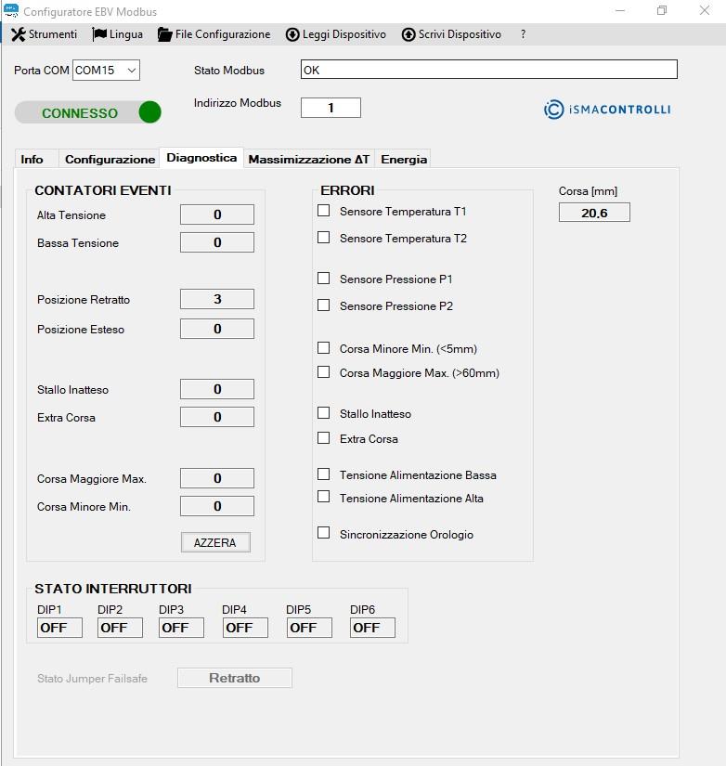Toggle the Sensore Pressione P2 checkbox
Viewport: 726px width, 766px height.
pyautogui.click(x=324, y=305)
